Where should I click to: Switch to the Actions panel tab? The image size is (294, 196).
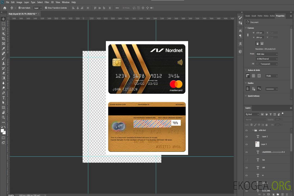pos(272,16)
